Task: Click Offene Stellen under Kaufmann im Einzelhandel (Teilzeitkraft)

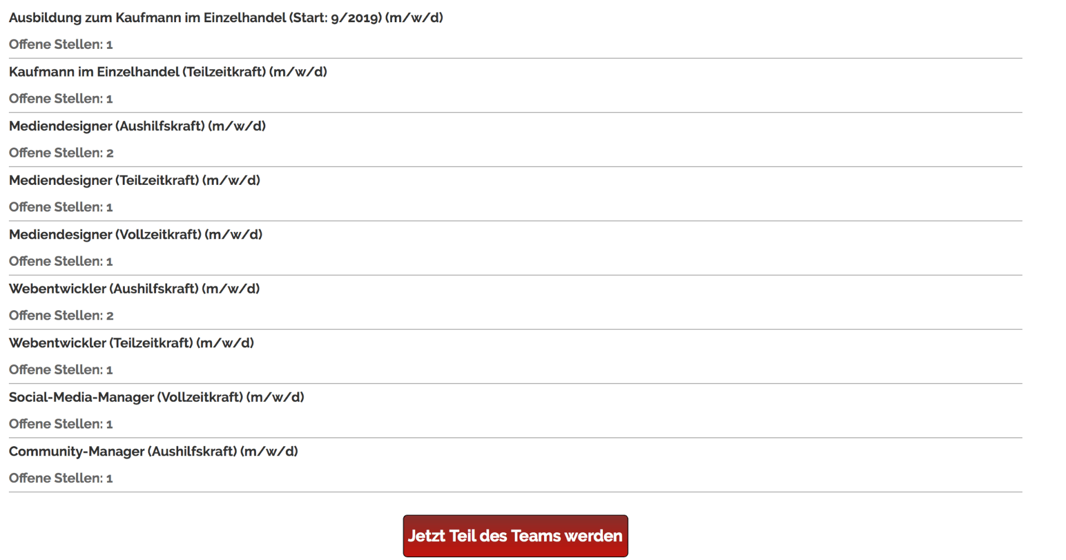Action: coord(61,99)
